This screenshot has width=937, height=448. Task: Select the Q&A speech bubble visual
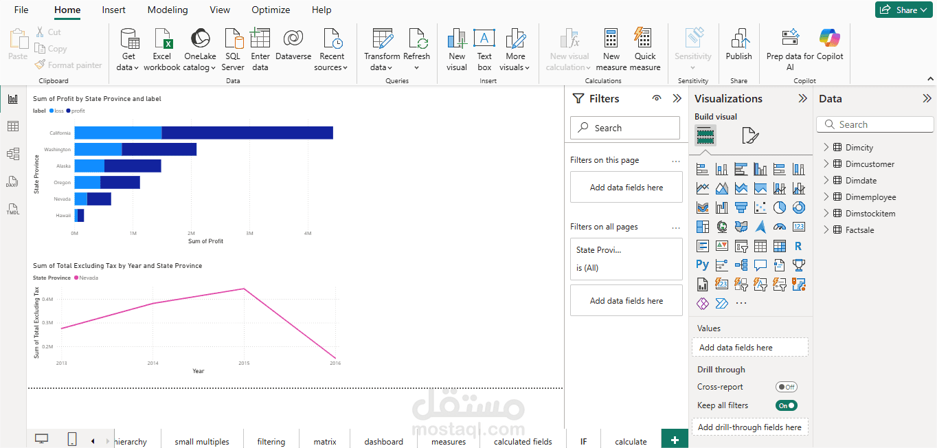coord(760,265)
